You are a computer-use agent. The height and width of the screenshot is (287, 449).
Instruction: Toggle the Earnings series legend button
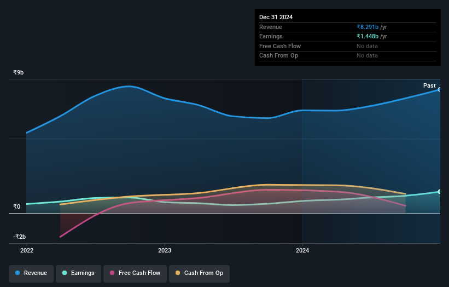coord(78,273)
